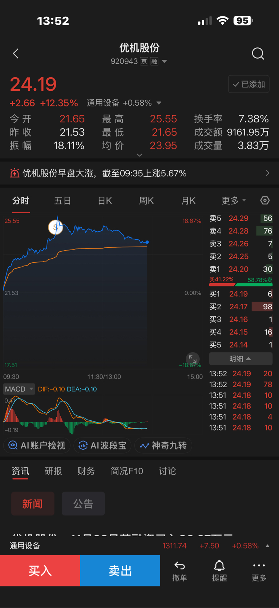Open AI账户检视 eye icon
Screen dimensions: 279x608
13,445
